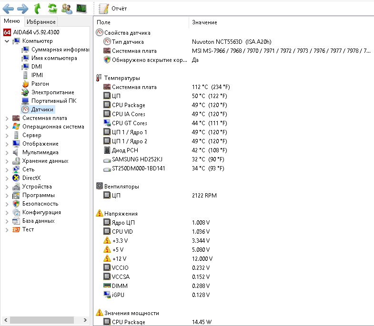This screenshot has width=374, height=326.
Task: Expand the DirectX tree node
Action: click(x=7, y=178)
